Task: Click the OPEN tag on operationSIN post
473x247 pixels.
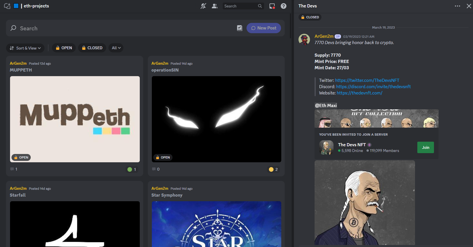Action: tap(163, 157)
